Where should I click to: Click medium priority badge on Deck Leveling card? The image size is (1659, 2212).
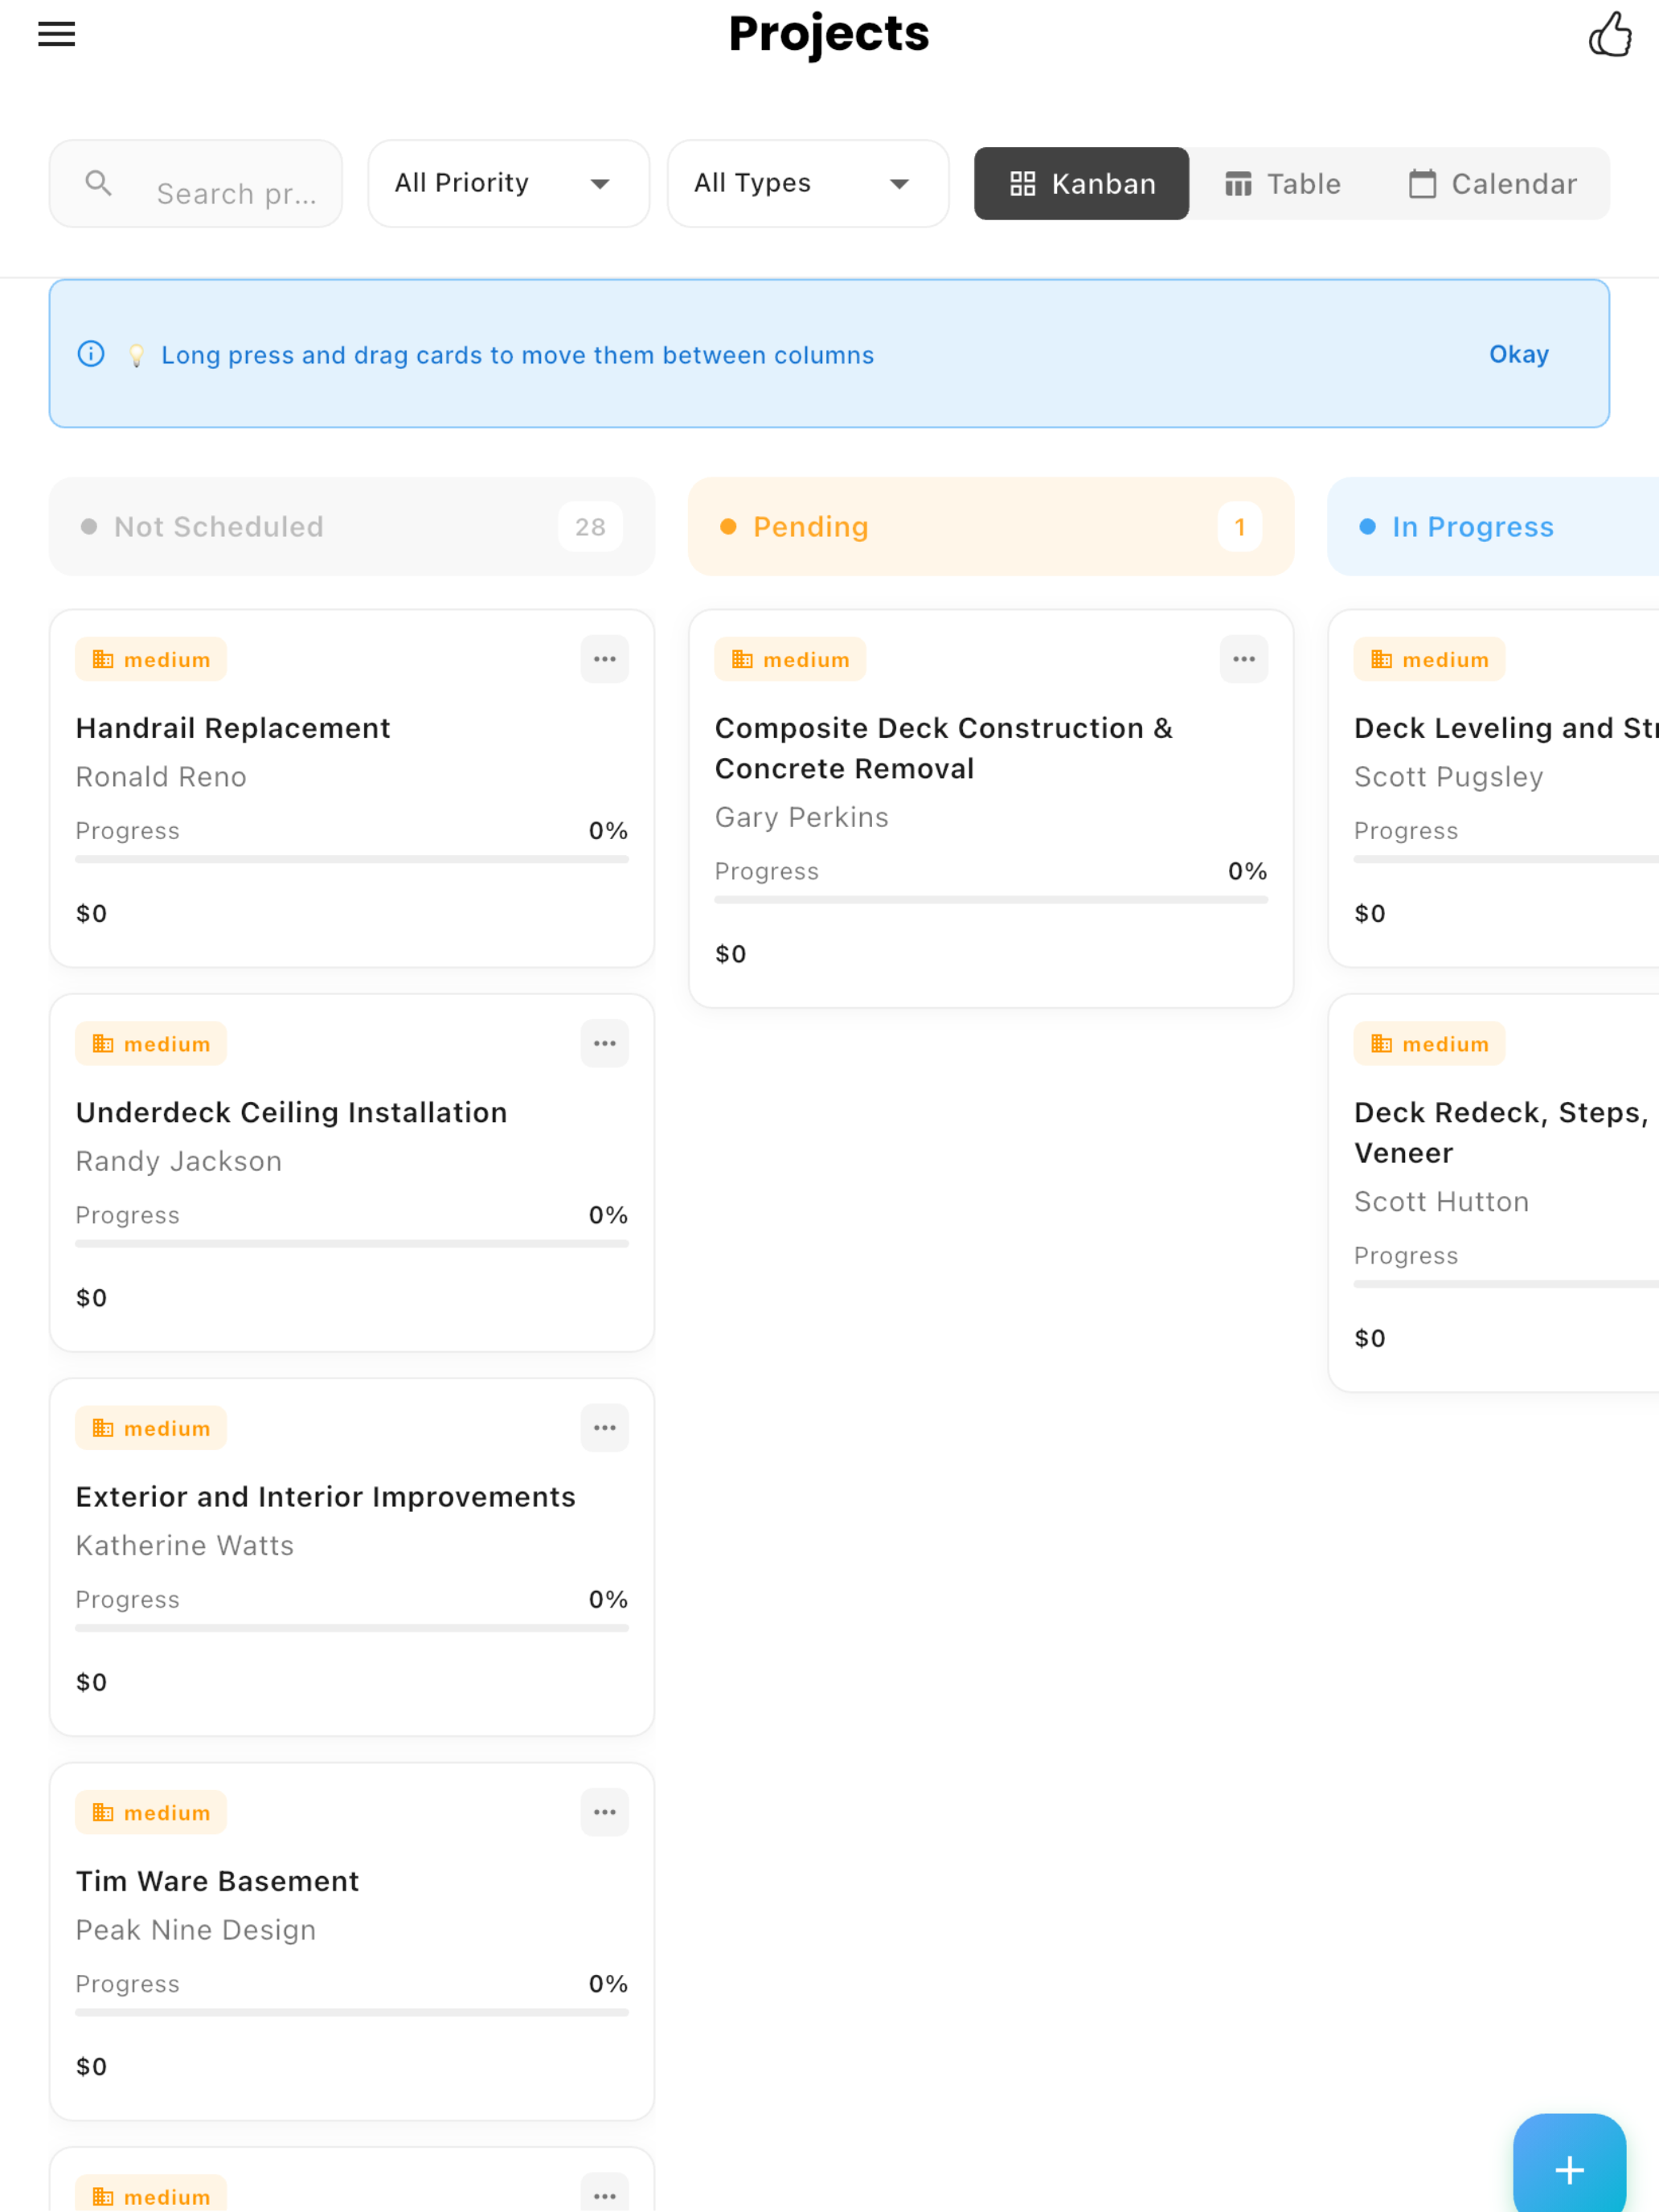[1429, 659]
